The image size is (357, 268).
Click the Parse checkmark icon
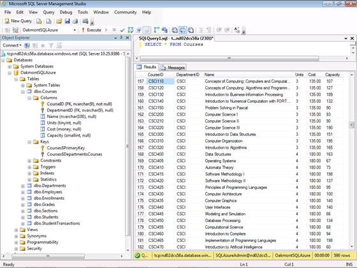coord(122,30)
